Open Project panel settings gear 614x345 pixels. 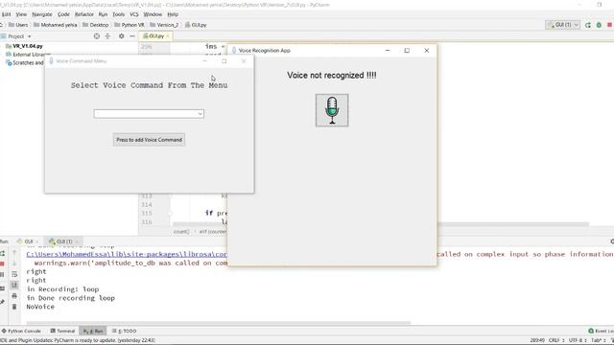coord(122,36)
